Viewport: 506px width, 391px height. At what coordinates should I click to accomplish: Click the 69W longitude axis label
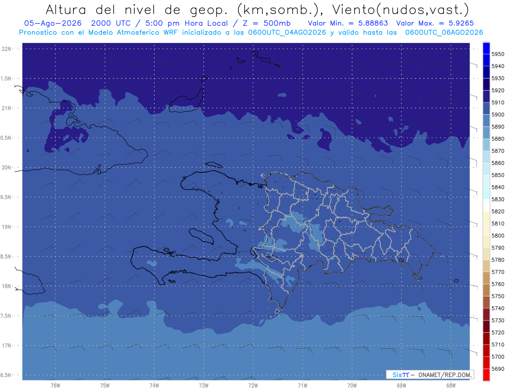pos(401,385)
